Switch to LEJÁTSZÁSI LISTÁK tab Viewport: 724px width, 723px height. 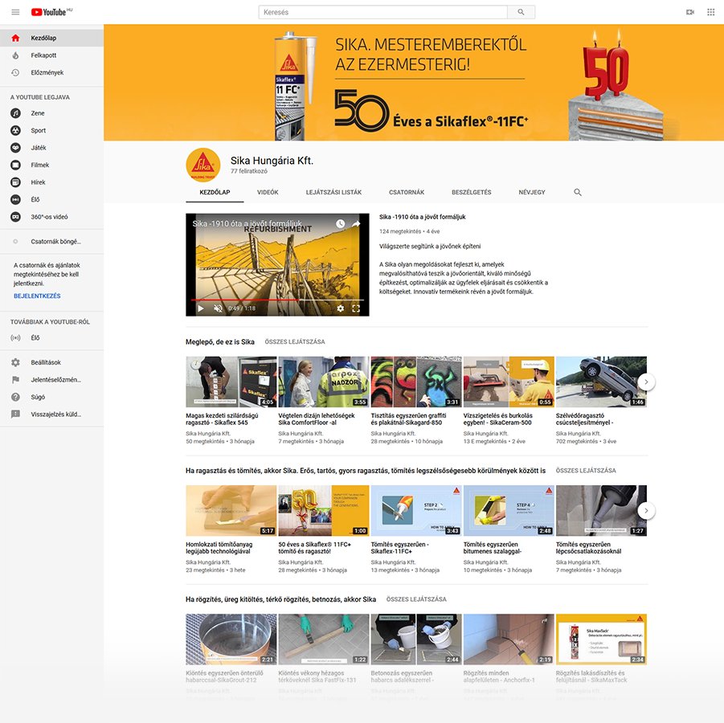pyautogui.click(x=333, y=192)
